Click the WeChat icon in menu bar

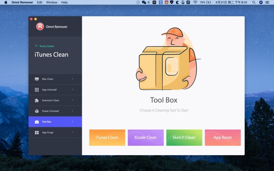144,2
